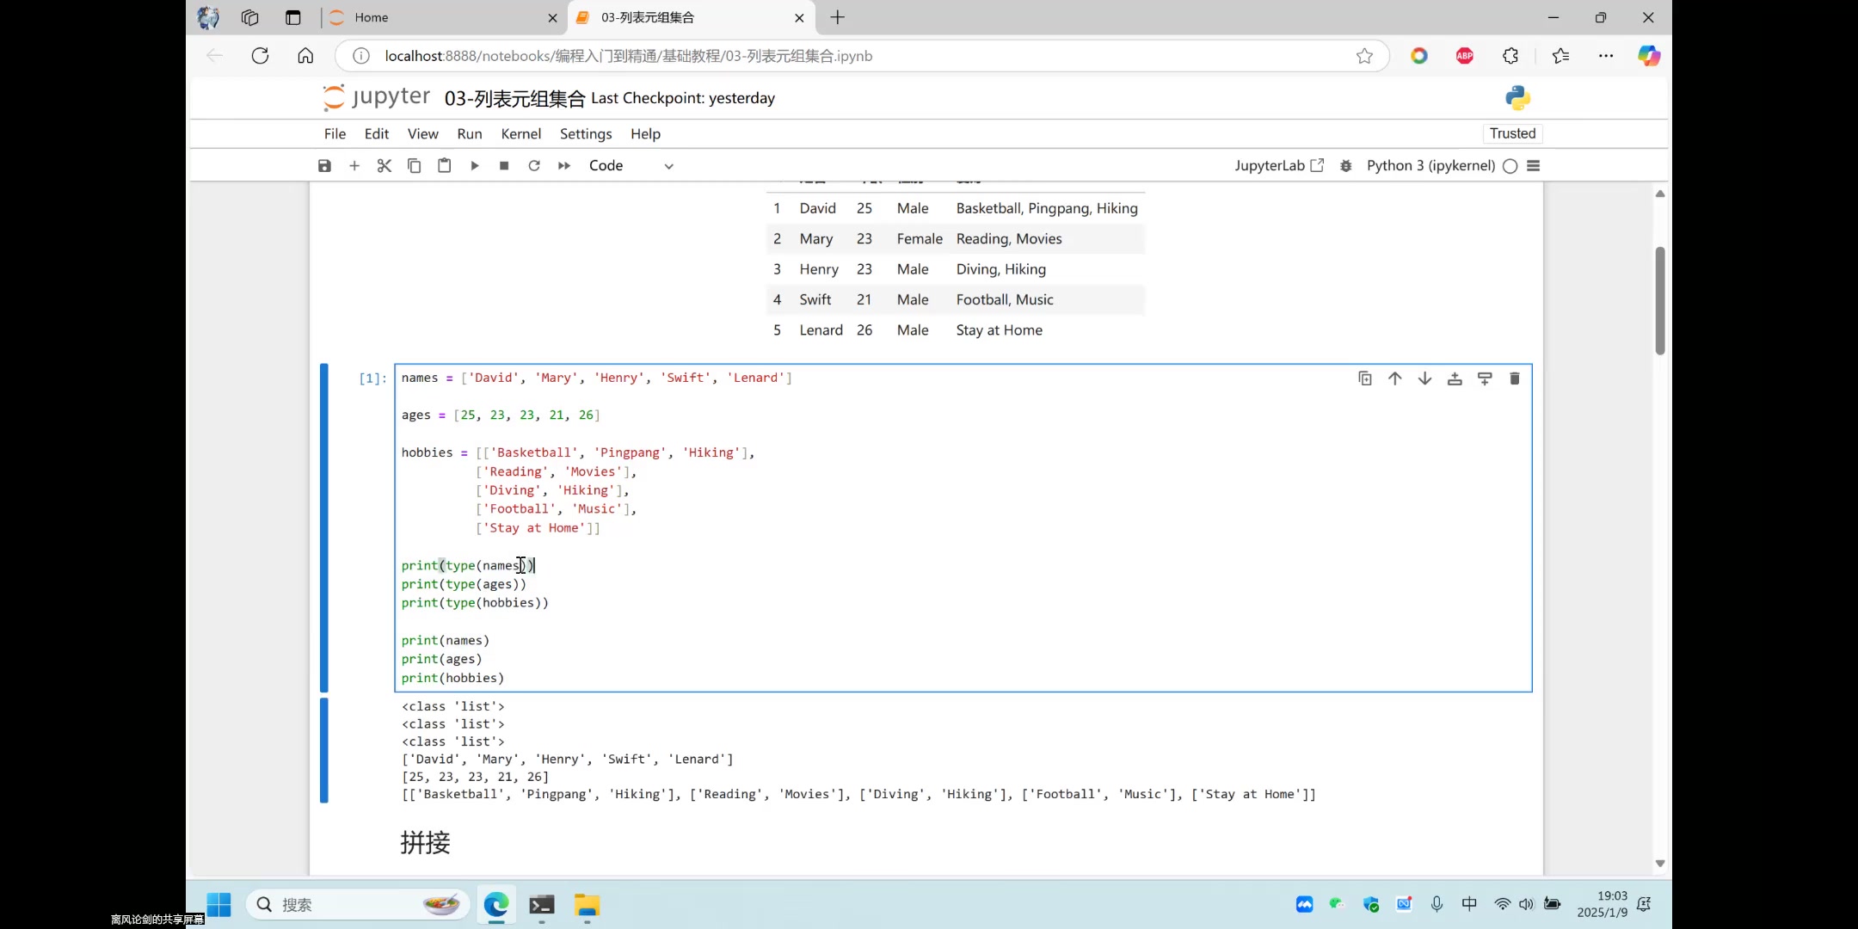This screenshot has width=1858, height=929.
Task: Go to the browser home page
Action: [305, 56]
